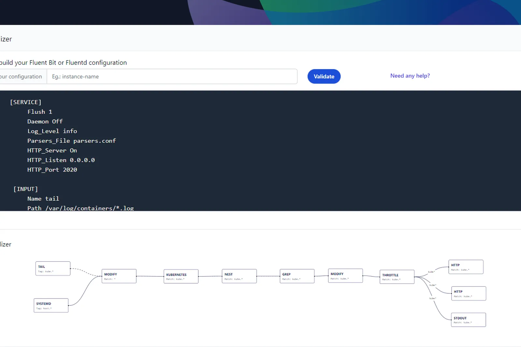
Task: Select the TAIL input node
Action: tap(53, 269)
